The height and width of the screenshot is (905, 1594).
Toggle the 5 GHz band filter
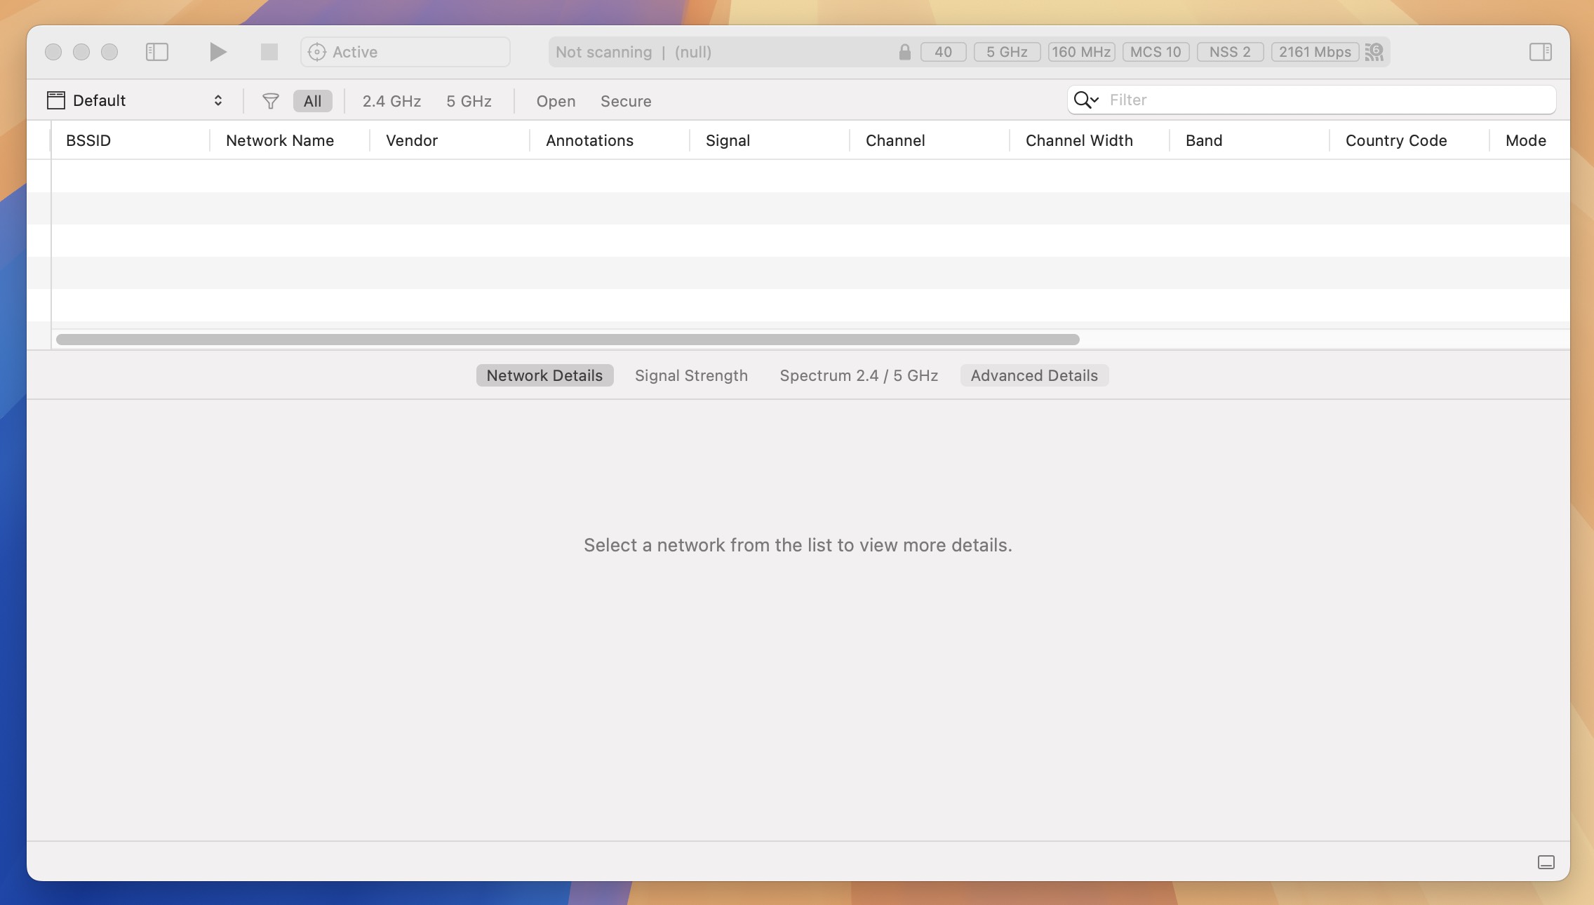click(467, 100)
